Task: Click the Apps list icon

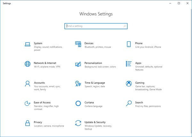Action: tap(129, 64)
